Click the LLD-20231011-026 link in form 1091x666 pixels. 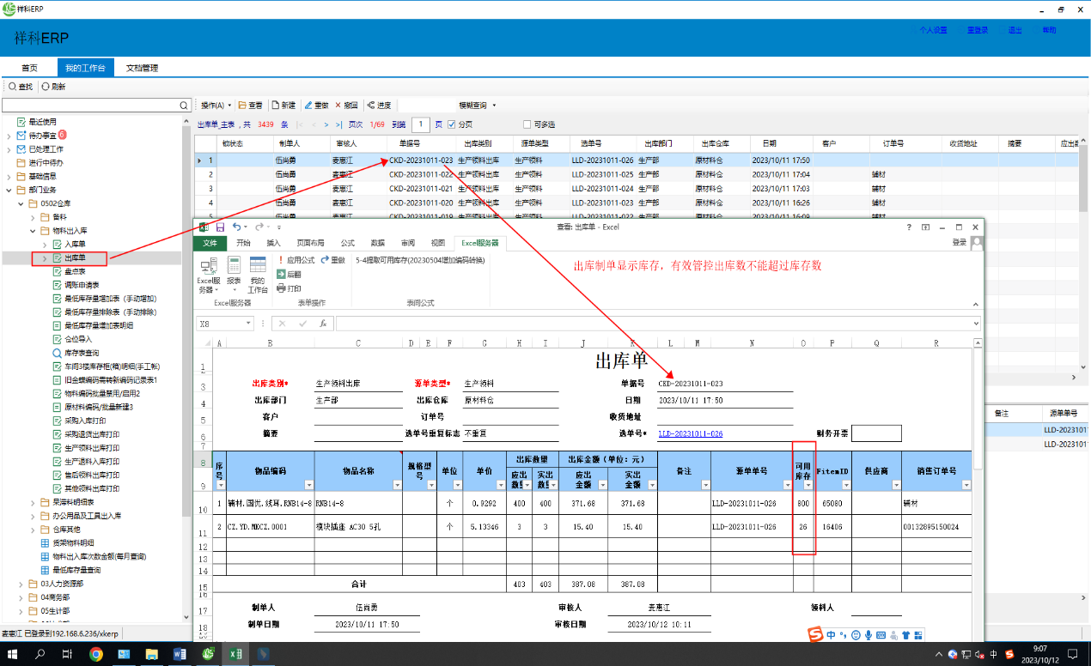coord(690,433)
